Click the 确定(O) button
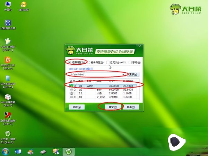208x156 pixels. point(113,107)
